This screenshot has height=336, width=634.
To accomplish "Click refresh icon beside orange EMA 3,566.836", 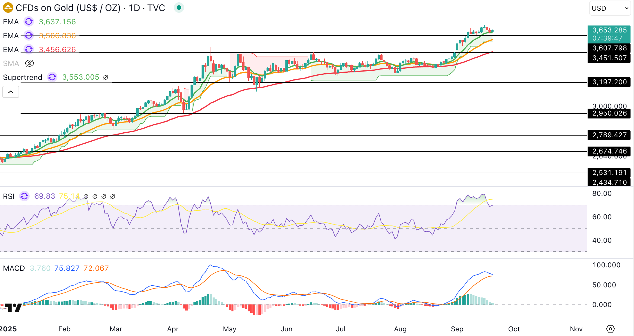I will point(29,36).
